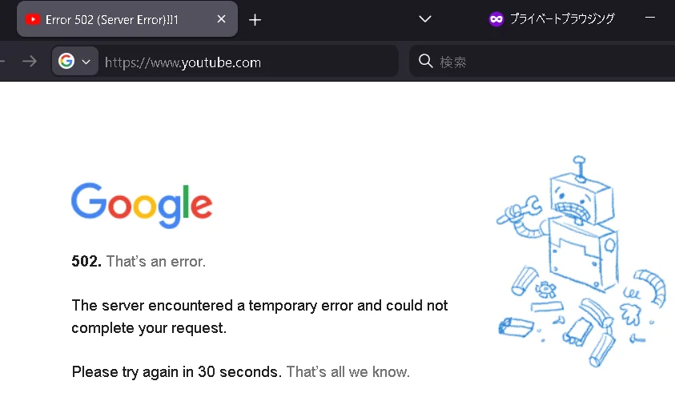Click the purple private browsing mask icon
Image resolution: width=675 pixels, height=409 pixels.
click(496, 19)
